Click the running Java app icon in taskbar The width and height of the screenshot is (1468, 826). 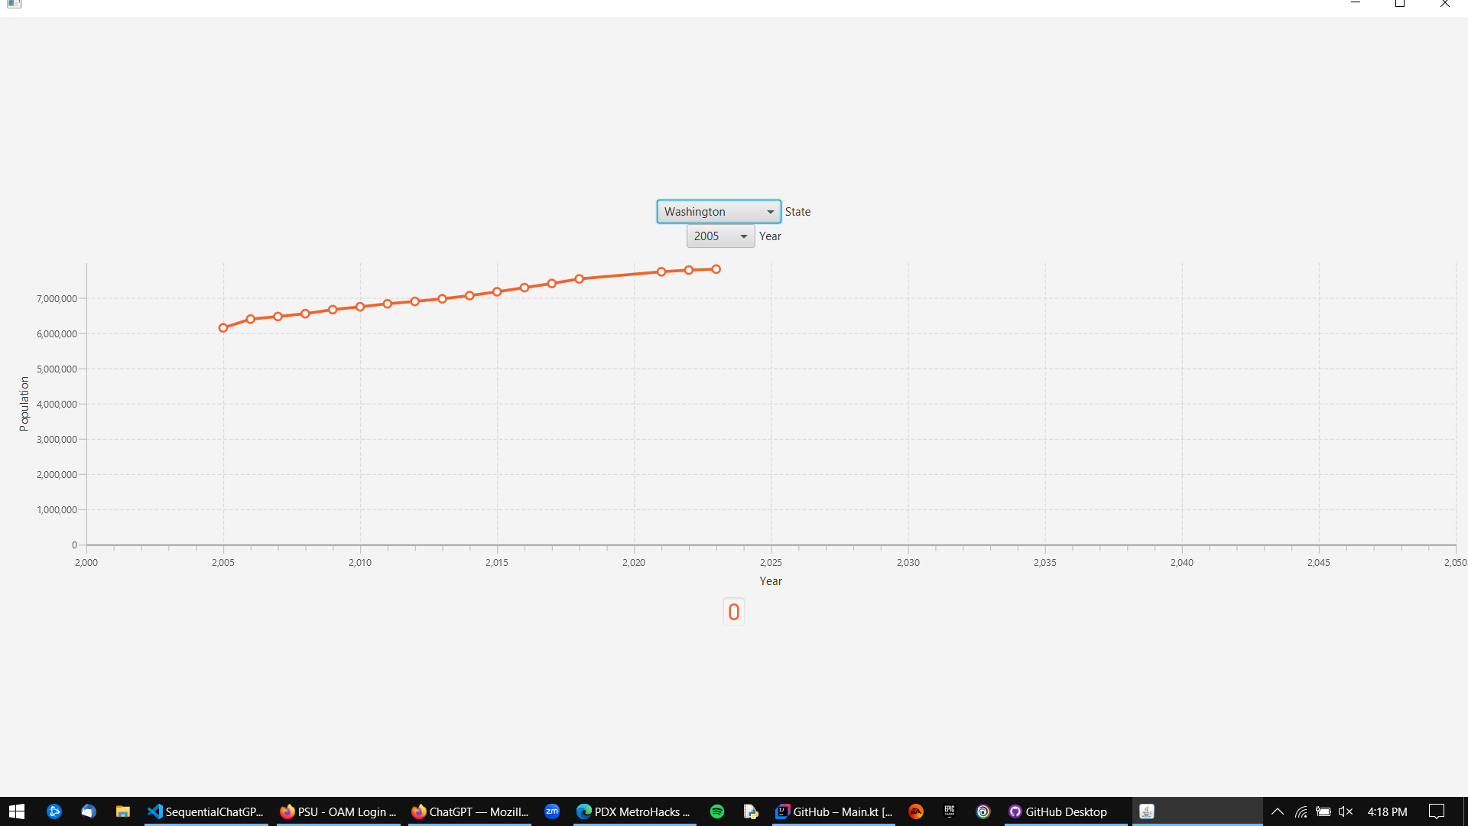coord(1147,811)
